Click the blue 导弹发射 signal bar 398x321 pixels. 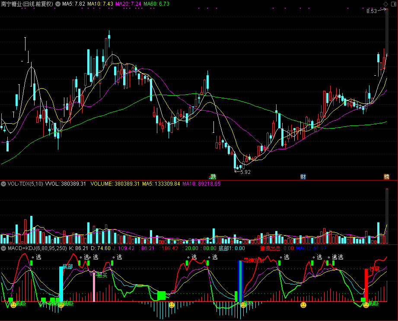pyautogui.click(x=240, y=281)
